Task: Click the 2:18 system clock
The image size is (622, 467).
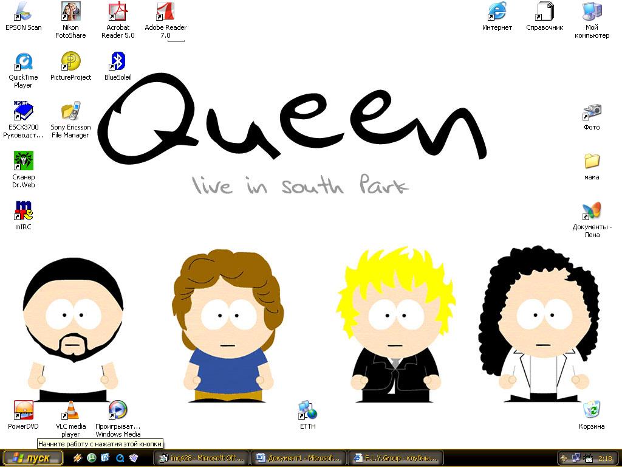Action: [x=606, y=458]
